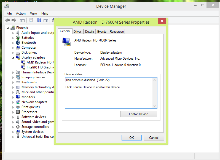
Task: Expand the Batteries node
Action: (13, 38)
